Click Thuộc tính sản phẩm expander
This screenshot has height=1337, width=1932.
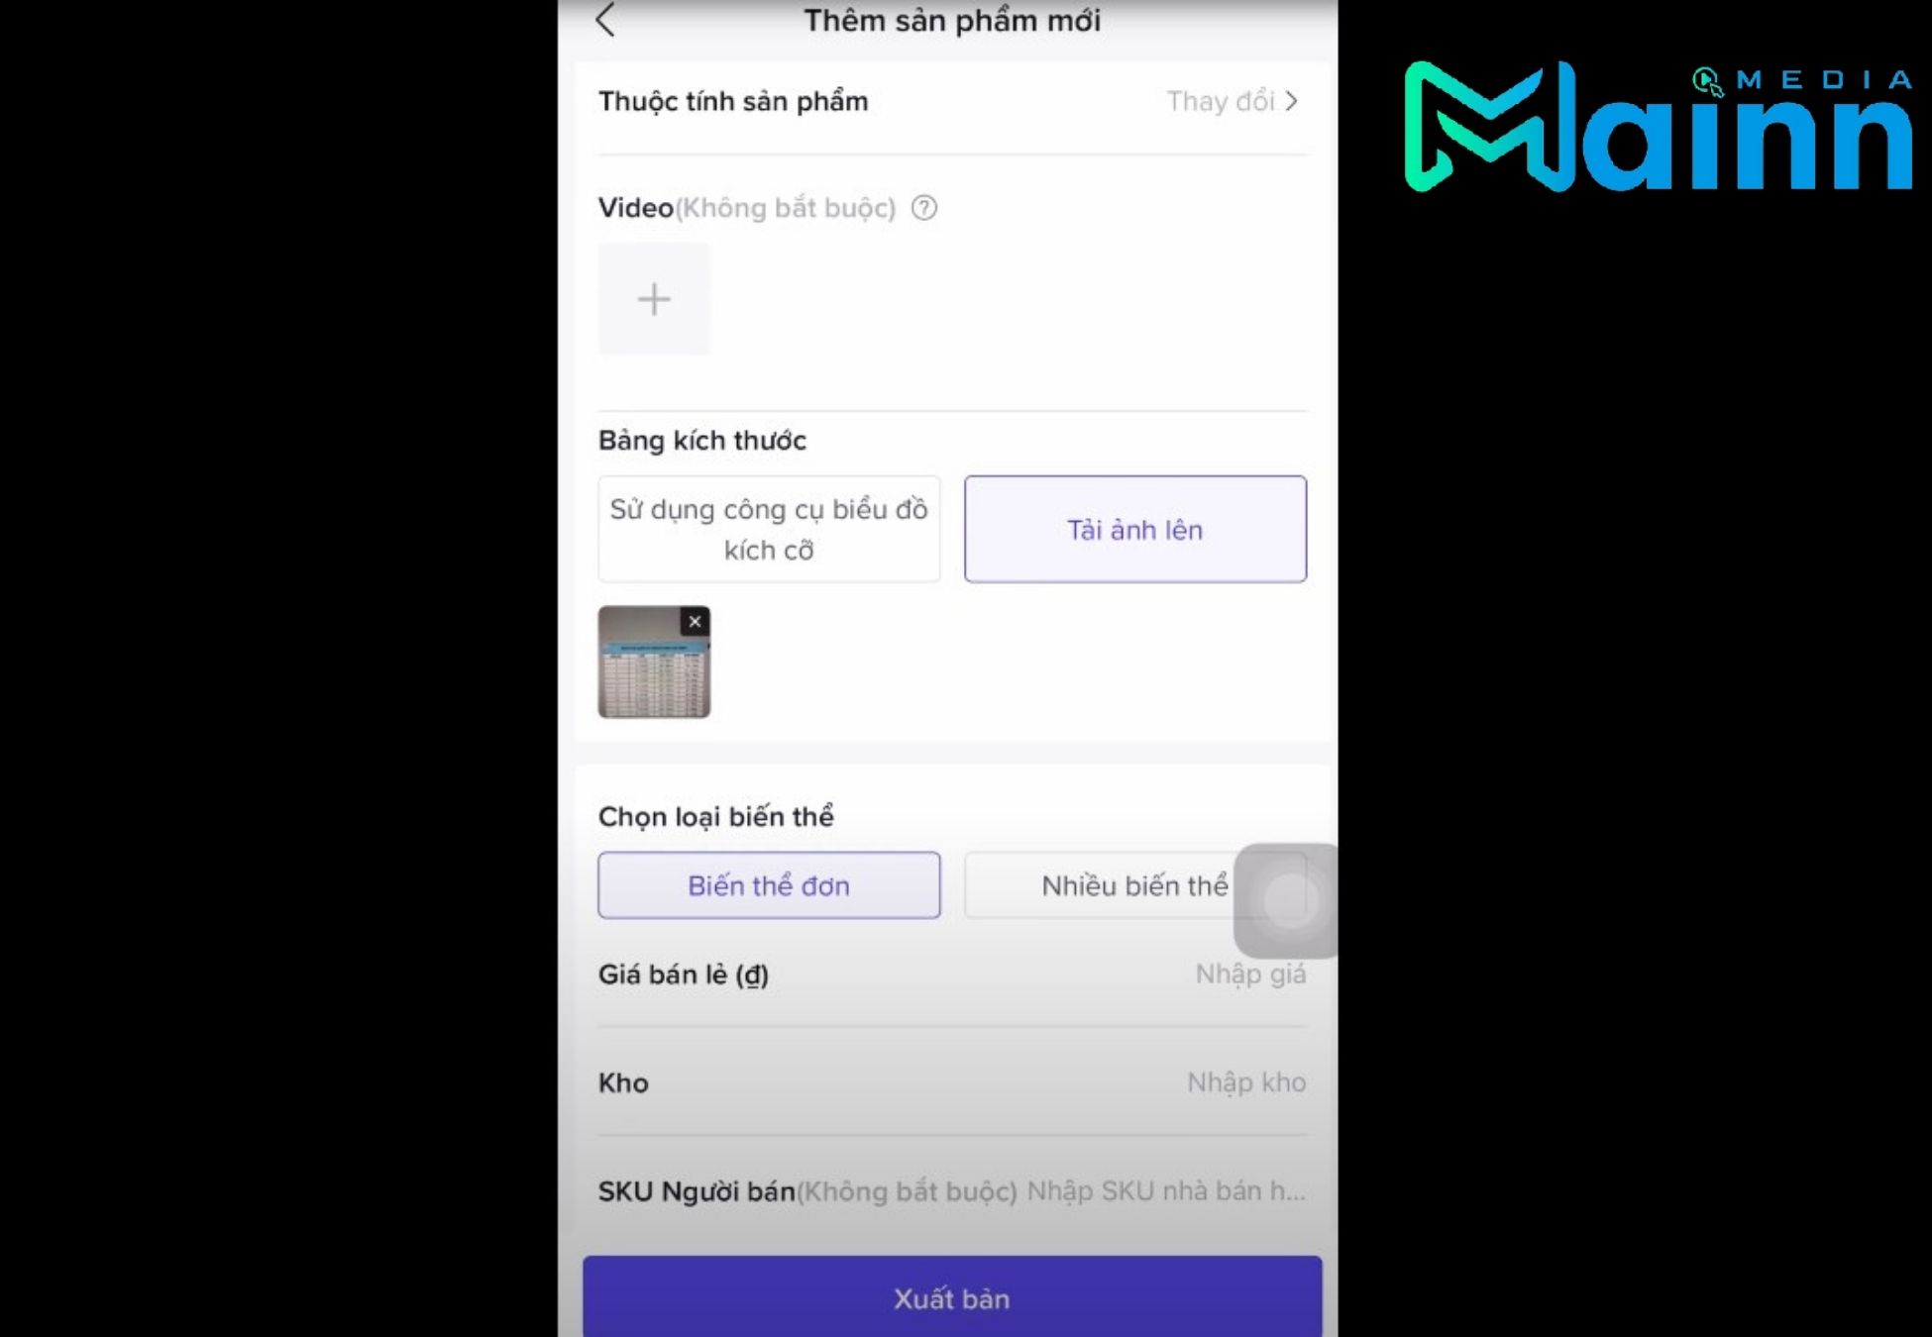(1234, 100)
